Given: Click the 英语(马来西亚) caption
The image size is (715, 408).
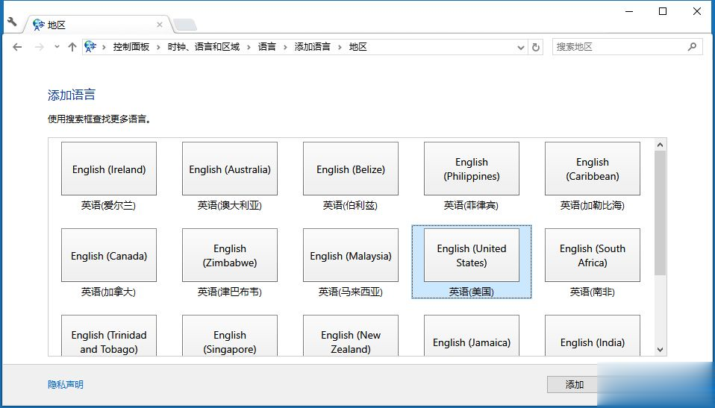Looking at the screenshot, I should click(351, 292).
